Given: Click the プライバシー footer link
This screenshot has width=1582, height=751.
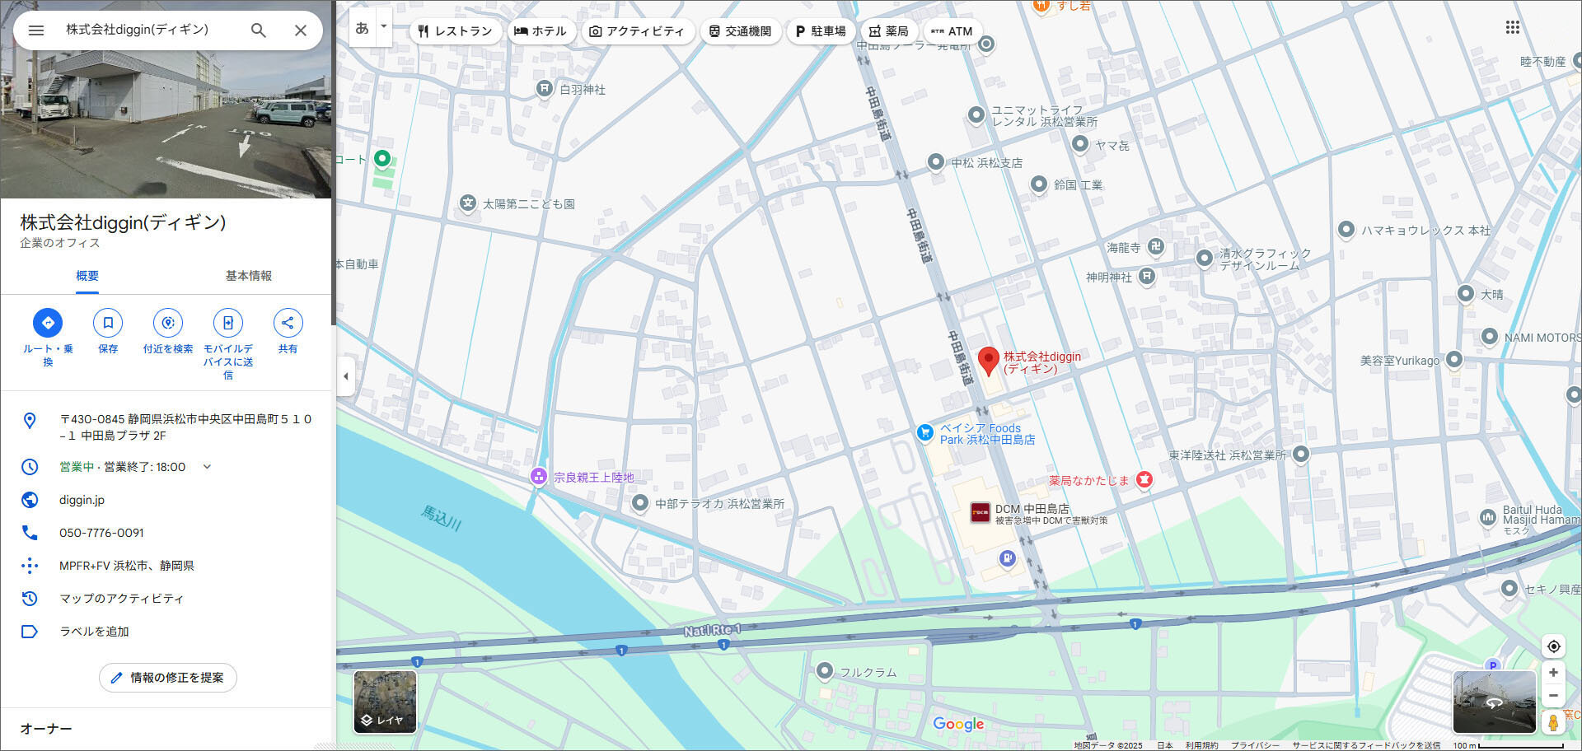Looking at the screenshot, I should tap(1255, 745).
